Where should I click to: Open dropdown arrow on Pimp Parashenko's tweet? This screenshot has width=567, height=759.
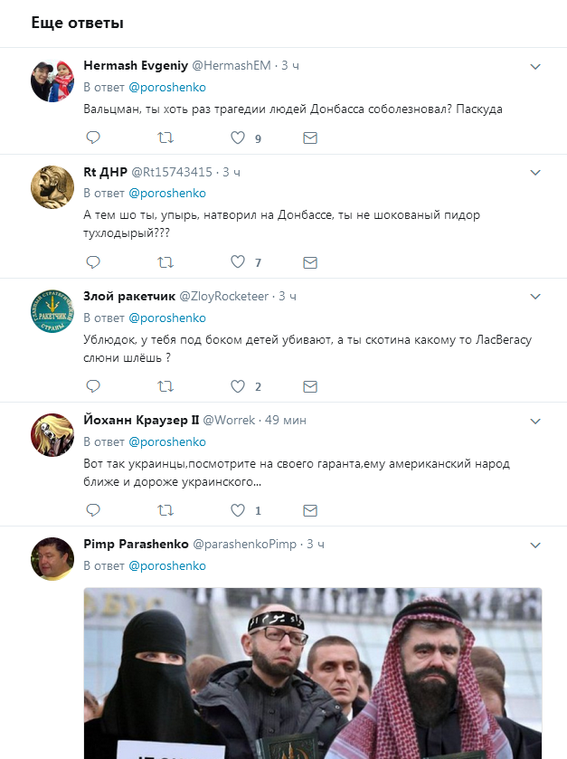point(534,545)
